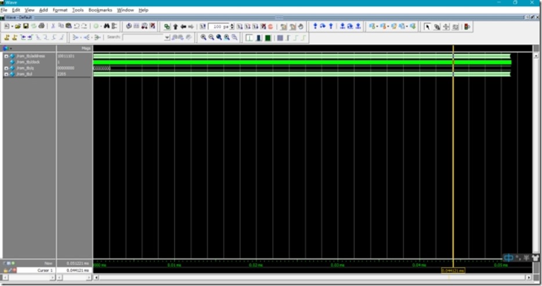The height and width of the screenshot is (286, 542).
Task: Expand the /rom_tb/q signal
Action: point(6,68)
